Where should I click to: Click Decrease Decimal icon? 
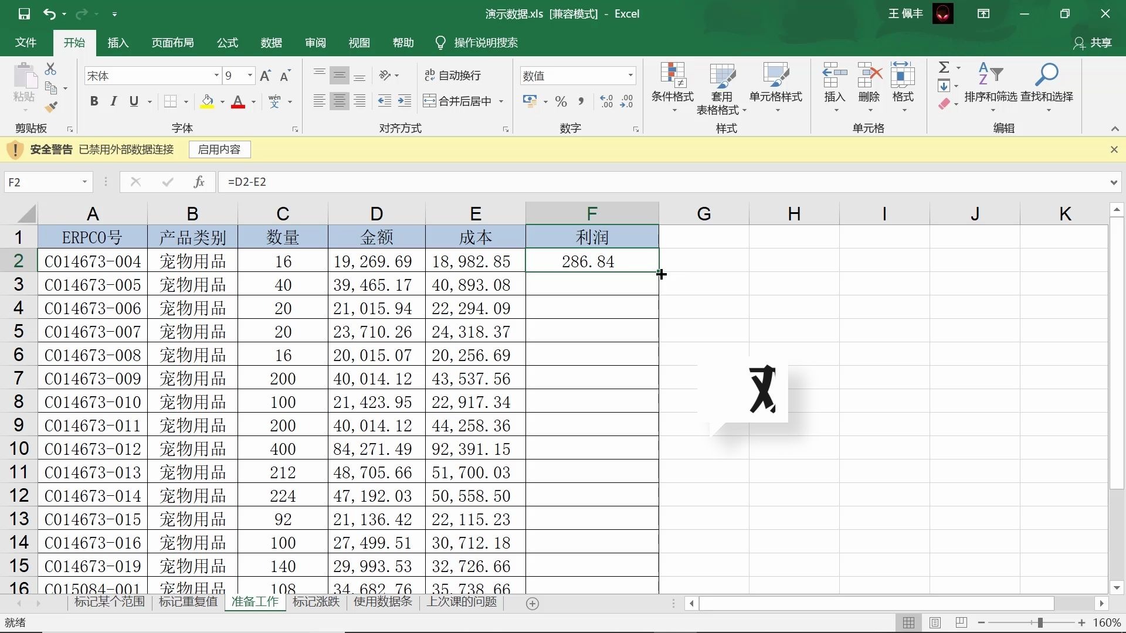click(x=627, y=101)
